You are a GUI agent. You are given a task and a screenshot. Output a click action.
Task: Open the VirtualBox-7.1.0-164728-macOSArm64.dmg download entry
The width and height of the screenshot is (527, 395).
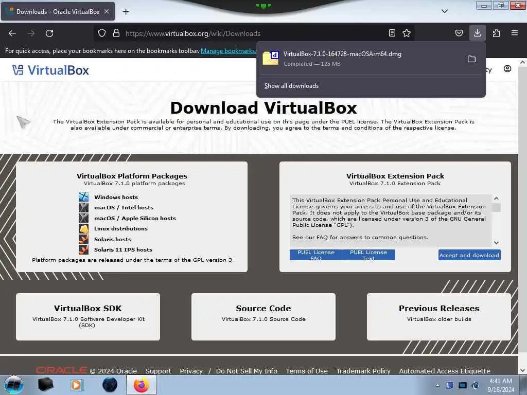pos(362,59)
